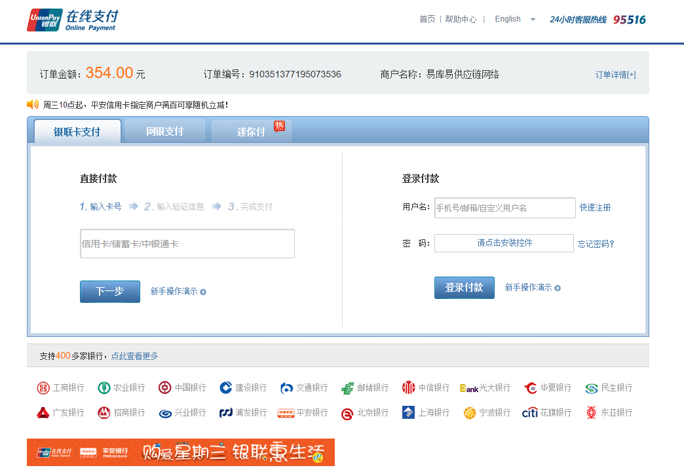The image size is (684, 472).
Task: Open 点此查看更多 banks link
Action: (134, 356)
